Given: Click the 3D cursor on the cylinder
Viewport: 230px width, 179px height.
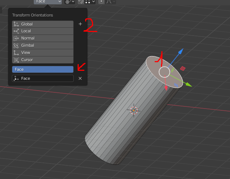Looking at the screenshot, I should tap(134, 110).
